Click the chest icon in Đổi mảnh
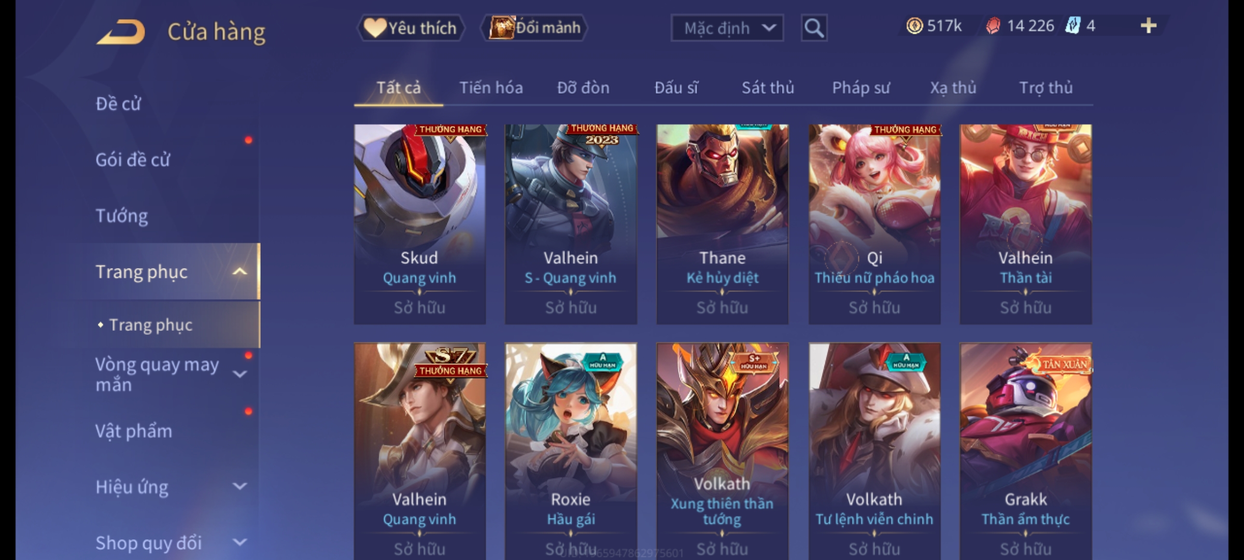The image size is (1244, 560). [501, 28]
